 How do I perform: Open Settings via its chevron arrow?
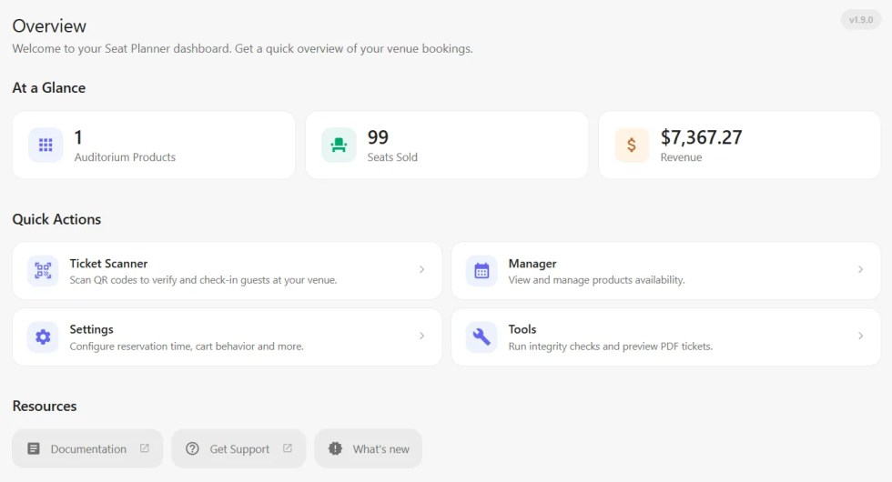[x=421, y=336]
